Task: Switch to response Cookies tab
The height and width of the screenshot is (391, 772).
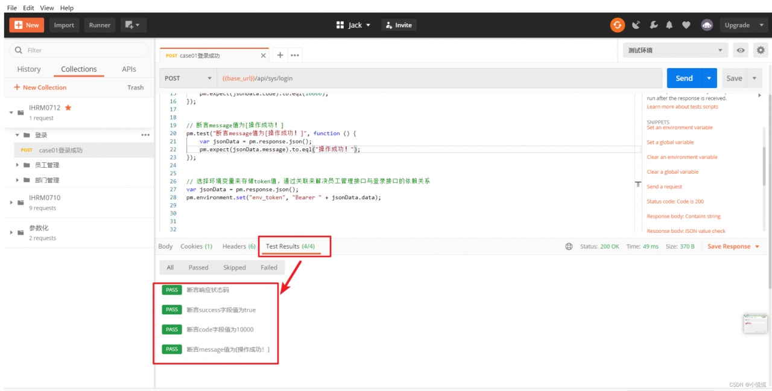Action: 197,246
